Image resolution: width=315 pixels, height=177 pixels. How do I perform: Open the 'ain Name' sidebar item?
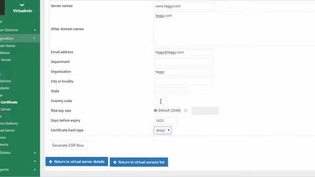pyautogui.click(x=8, y=46)
